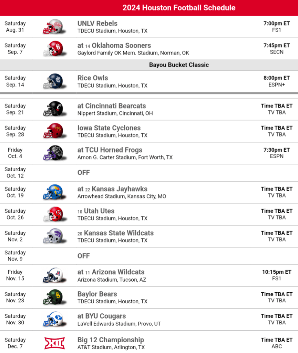The width and height of the screenshot is (298, 353).
Task: Open the Iowa State Cyclones matchup link
Action: pos(109,128)
